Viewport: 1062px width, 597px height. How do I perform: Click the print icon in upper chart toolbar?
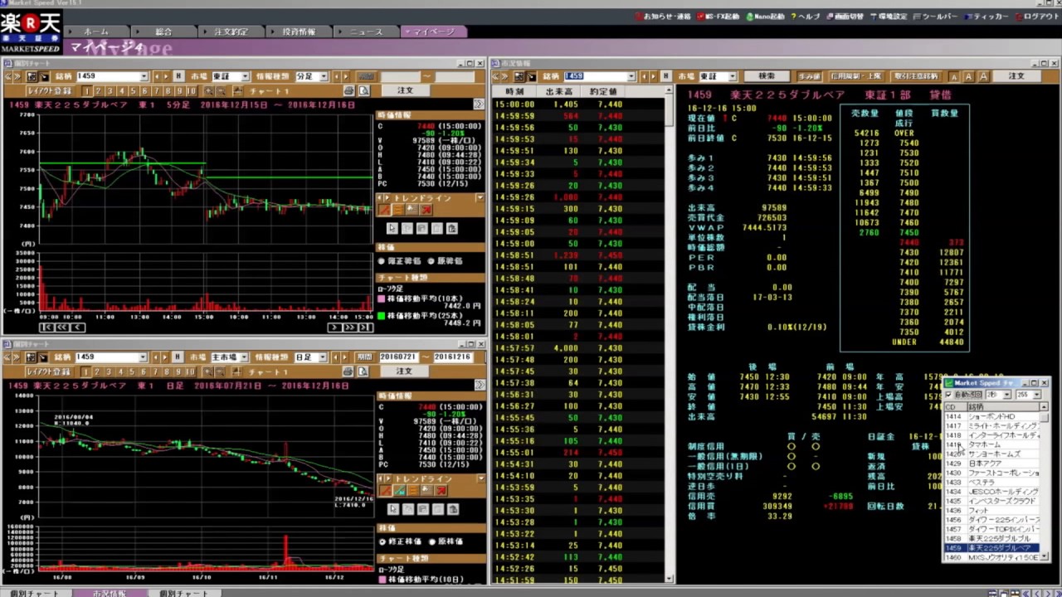click(349, 91)
